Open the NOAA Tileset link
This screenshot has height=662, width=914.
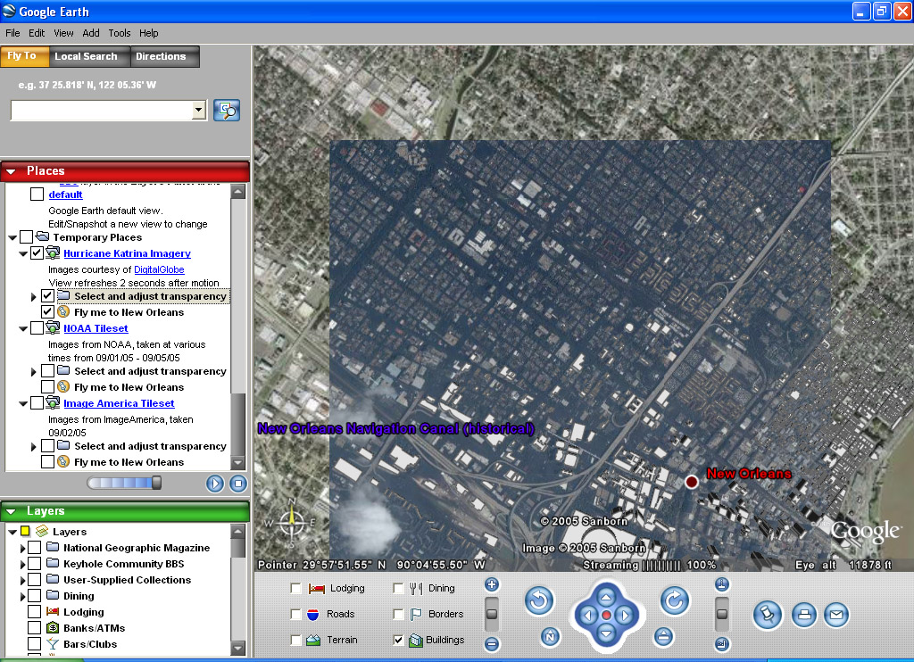click(x=96, y=328)
